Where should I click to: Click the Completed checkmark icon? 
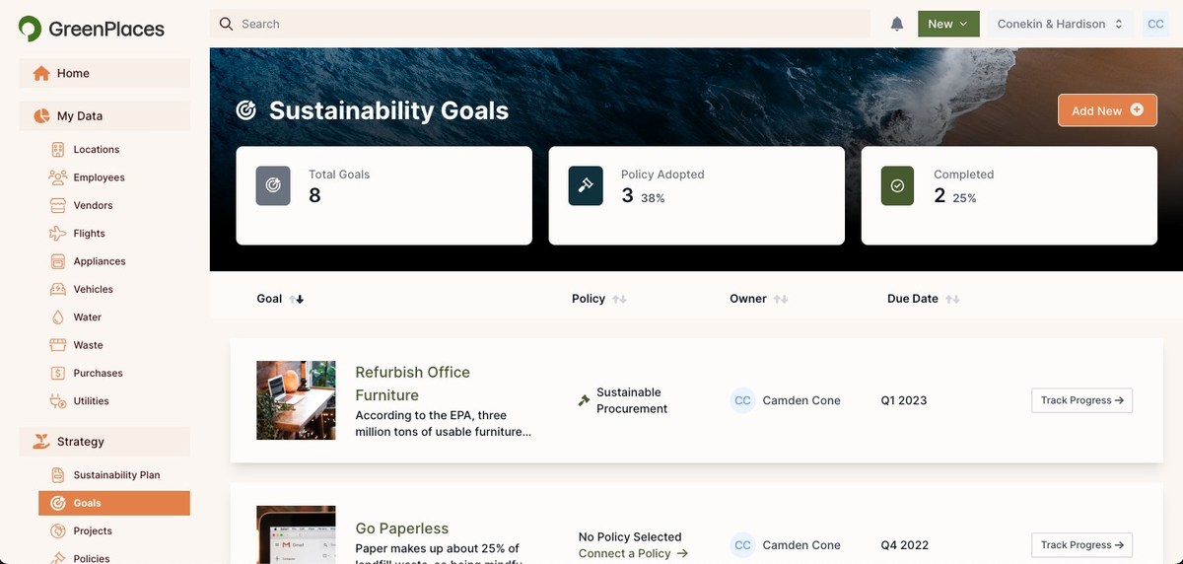[898, 185]
